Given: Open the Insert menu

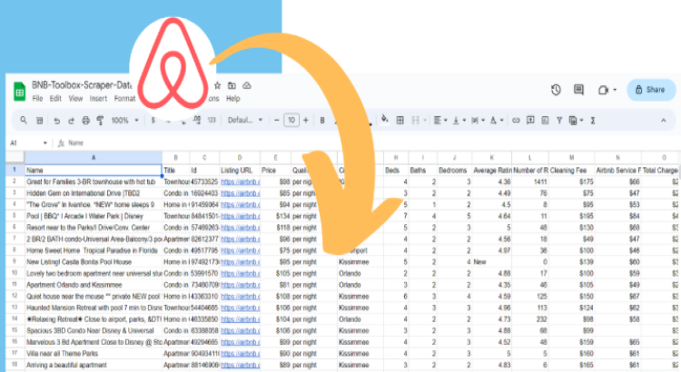Looking at the screenshot, I should [x=98, y=99].
